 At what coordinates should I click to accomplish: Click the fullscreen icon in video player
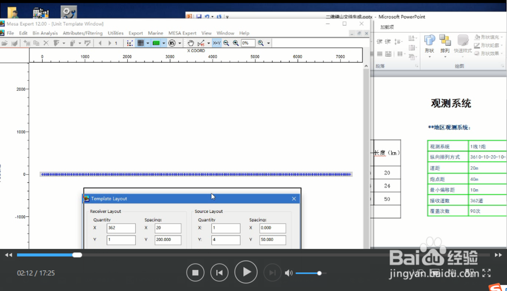[486, 273]
